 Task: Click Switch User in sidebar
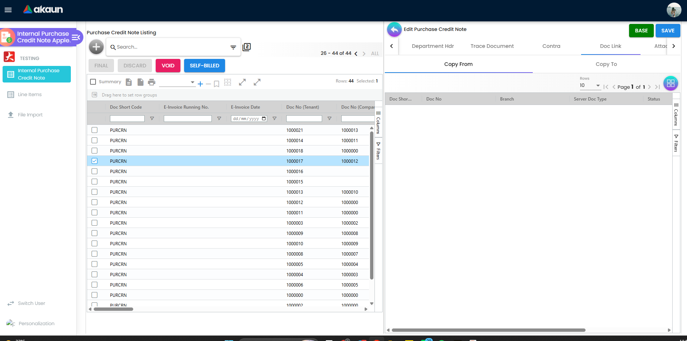tap(31, 303)
